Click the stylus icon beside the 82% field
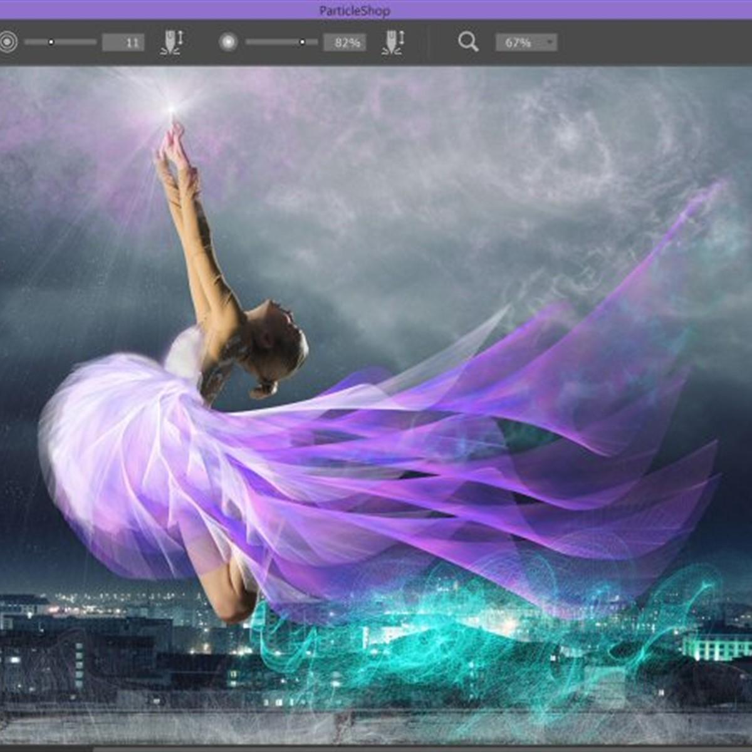 [x=394, y=41]
